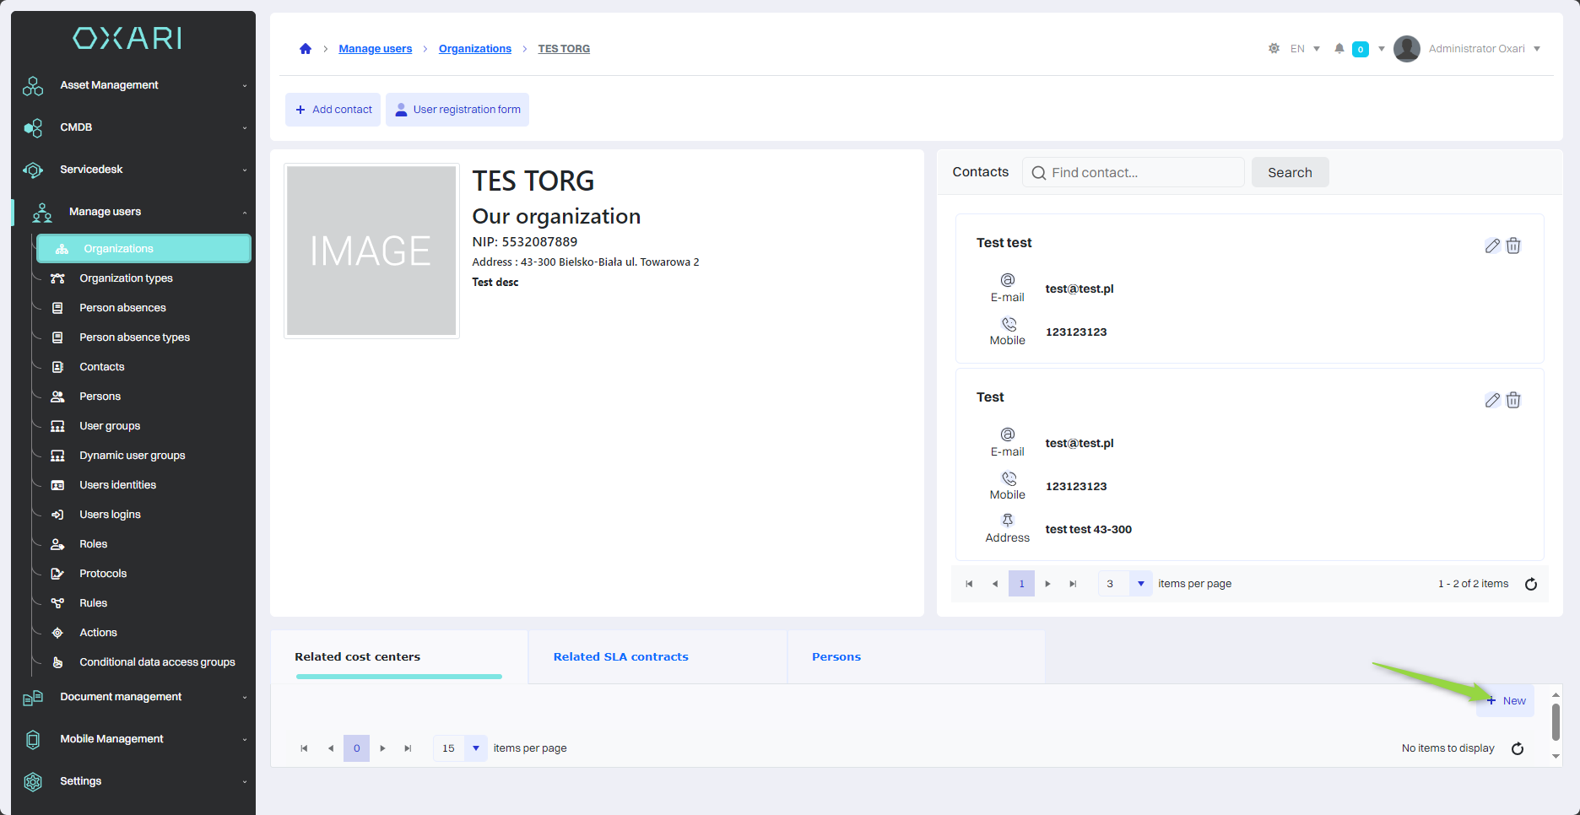
Task: Refresh the related cost centers grid
Action: pyautogui.click(x=1518, y=748)
